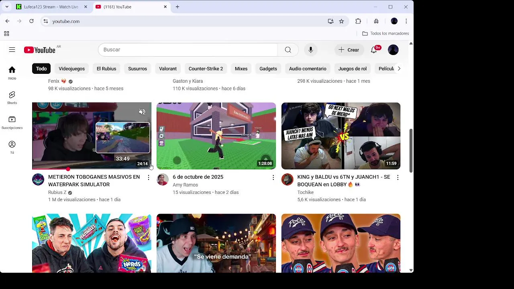514x289 pixels.
Task: Focus the Buscar search field
Action: click(x=188, y=50)
